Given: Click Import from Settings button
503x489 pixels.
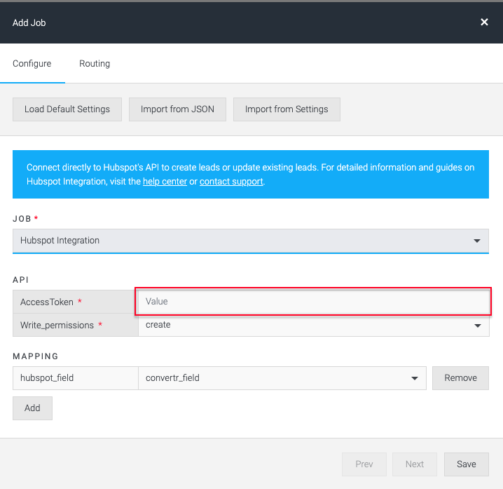Looking at the screenshot, I should (x=287, y=109).
